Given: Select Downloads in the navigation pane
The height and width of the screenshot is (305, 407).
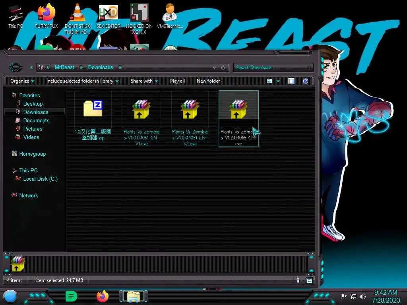Looking at the screenshot, I should 35,112.
